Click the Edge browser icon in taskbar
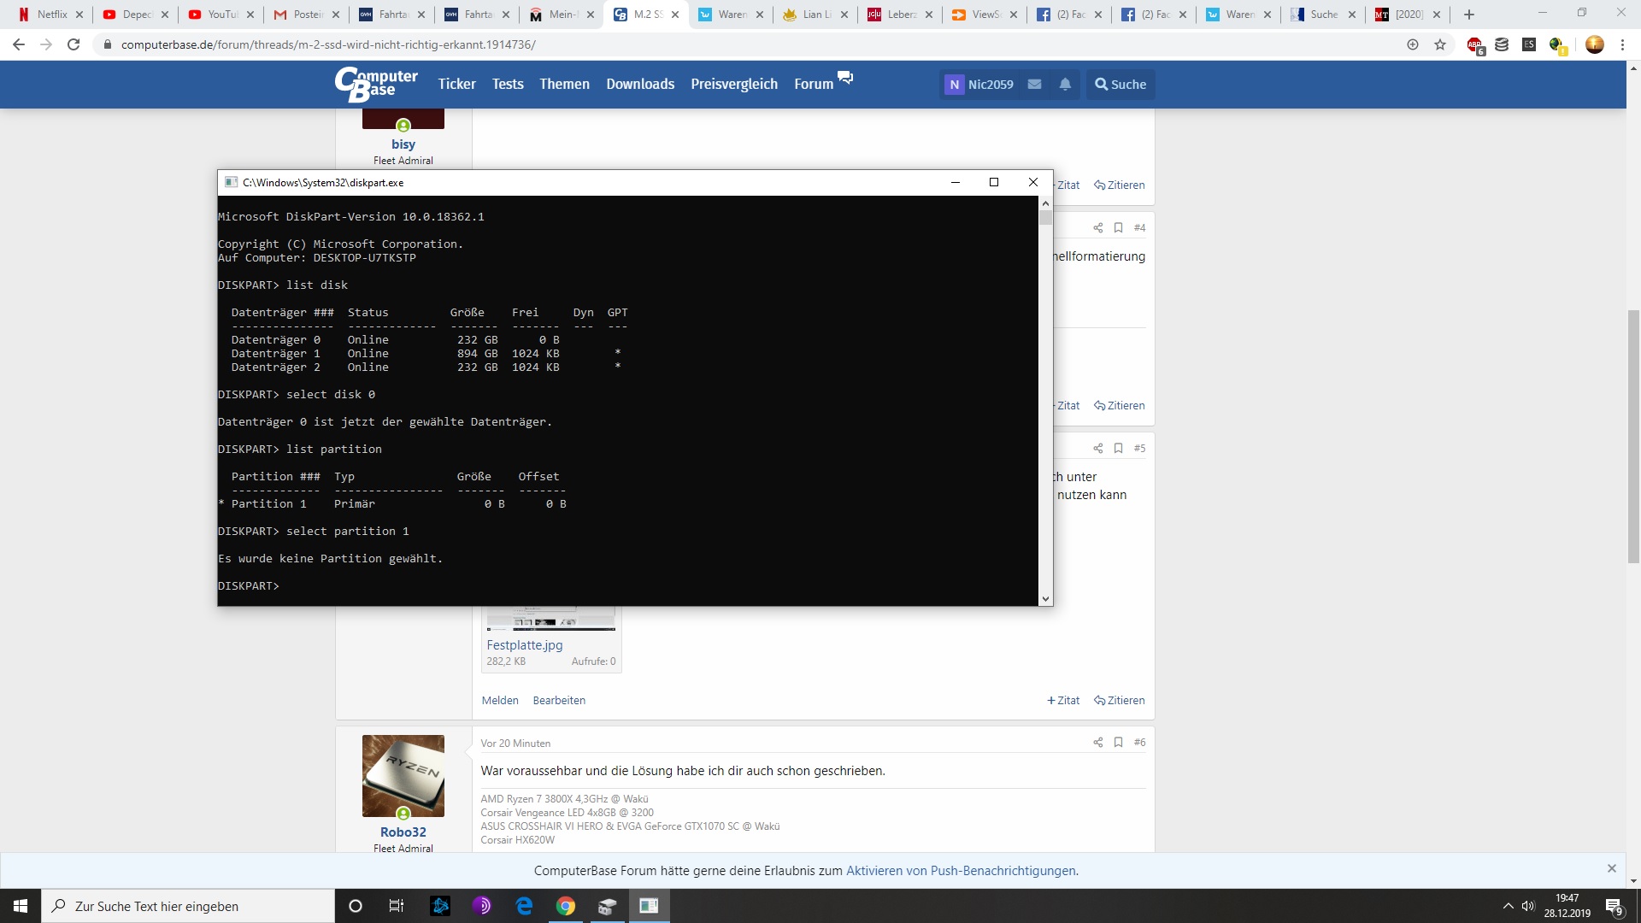1641x923 pixels. [x=524, y=906]
